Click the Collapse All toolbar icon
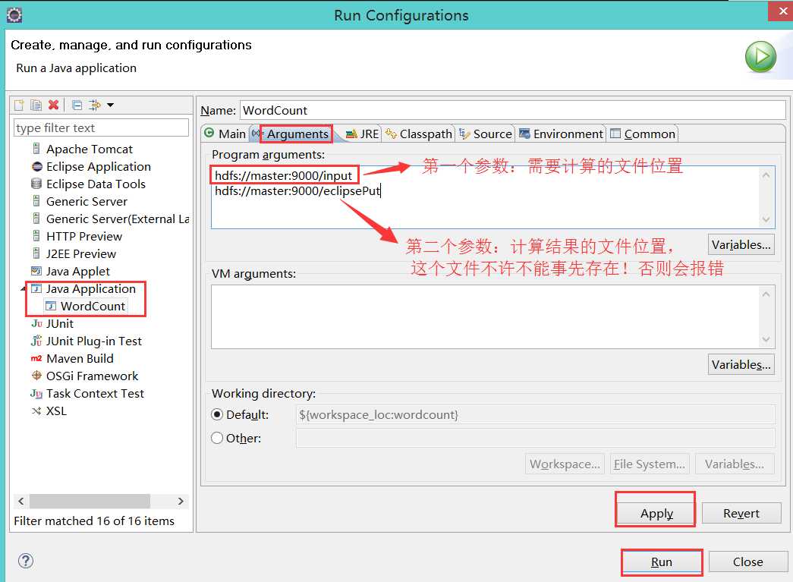793x582 pixels. pos(77,105)
